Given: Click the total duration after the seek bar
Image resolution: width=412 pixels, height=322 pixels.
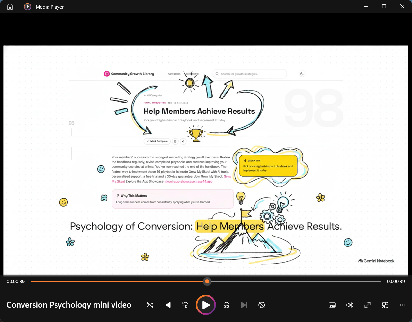Looking at the screenshot, I should pos(396,282).
